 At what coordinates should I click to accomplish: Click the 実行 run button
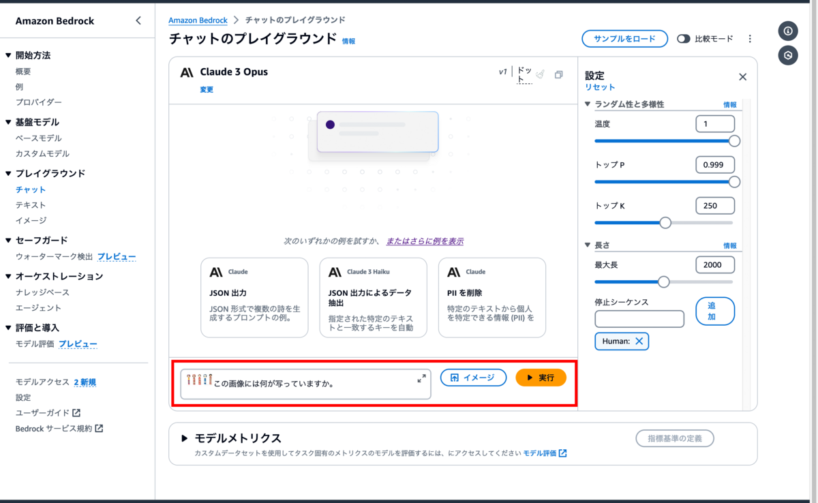coord(541,378)
